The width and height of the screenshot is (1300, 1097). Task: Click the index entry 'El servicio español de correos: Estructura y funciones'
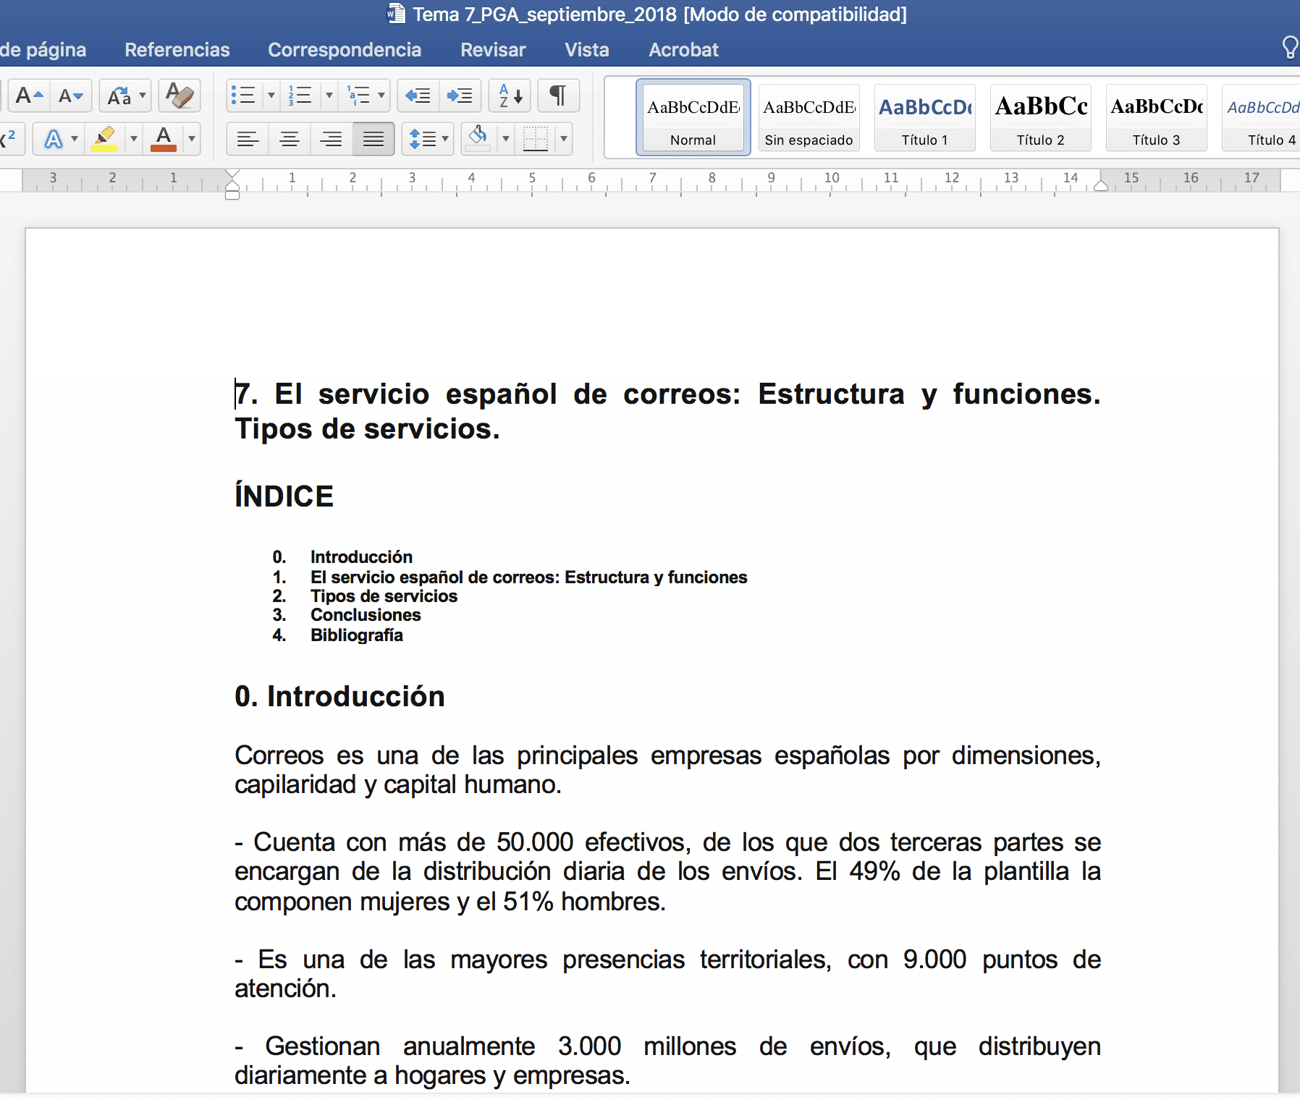tap(529, 577)
